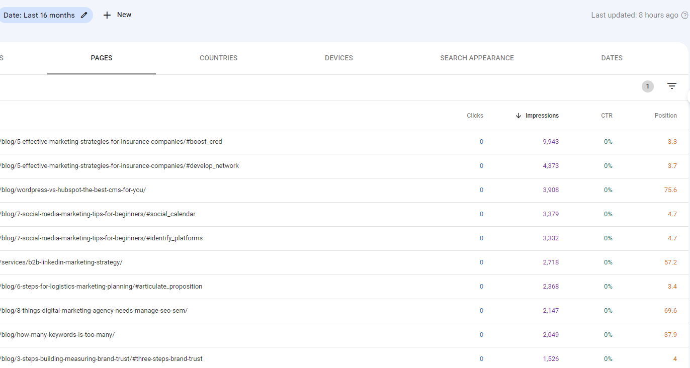The height and width of the screenshot is (368, 690).
Task: Open the b2b-linkedin-marketing-strategy services row
Action: click(x=344, y=262)
